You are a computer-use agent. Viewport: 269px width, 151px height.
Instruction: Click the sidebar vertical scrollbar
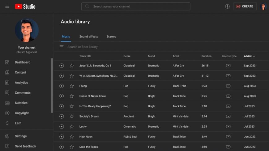[52, 85]
